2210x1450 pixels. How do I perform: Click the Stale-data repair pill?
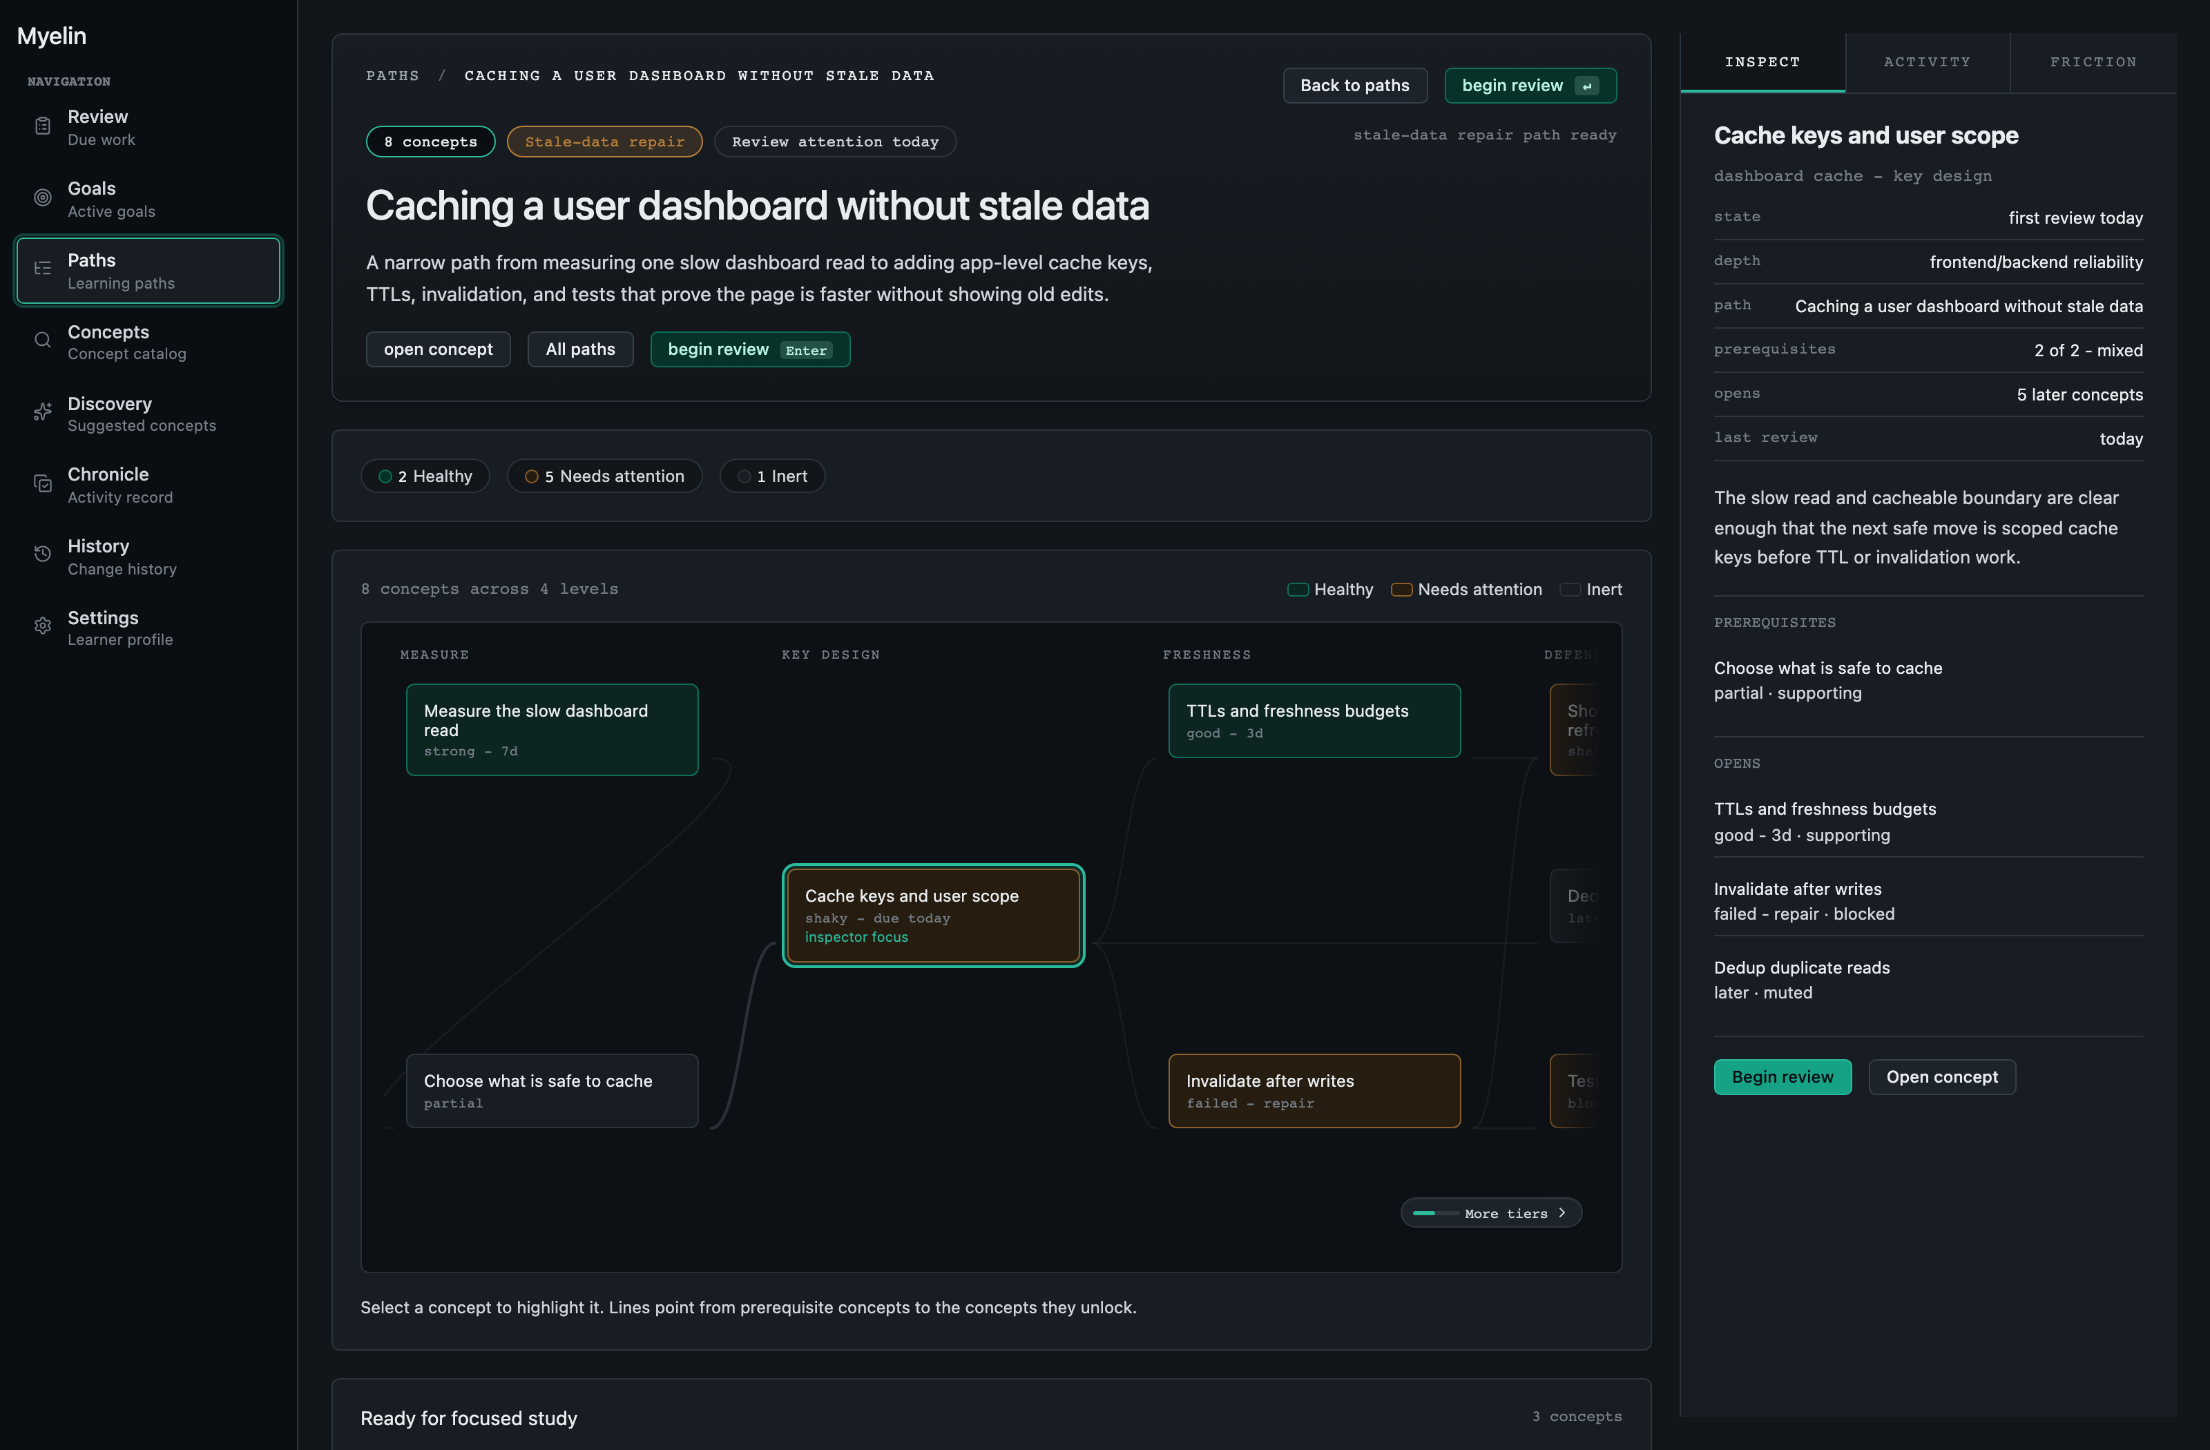[x=604, y=141]
